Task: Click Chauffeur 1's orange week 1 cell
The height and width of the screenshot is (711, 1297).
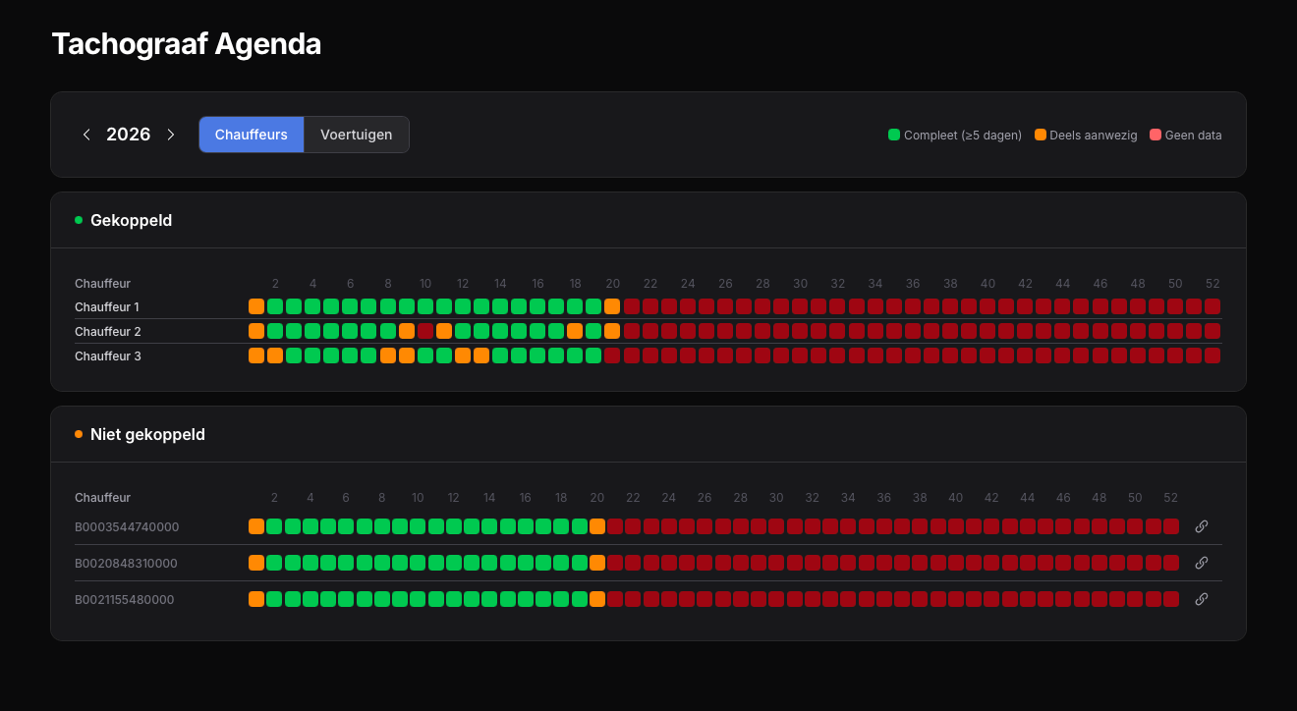Action: [x=256, y=306]
